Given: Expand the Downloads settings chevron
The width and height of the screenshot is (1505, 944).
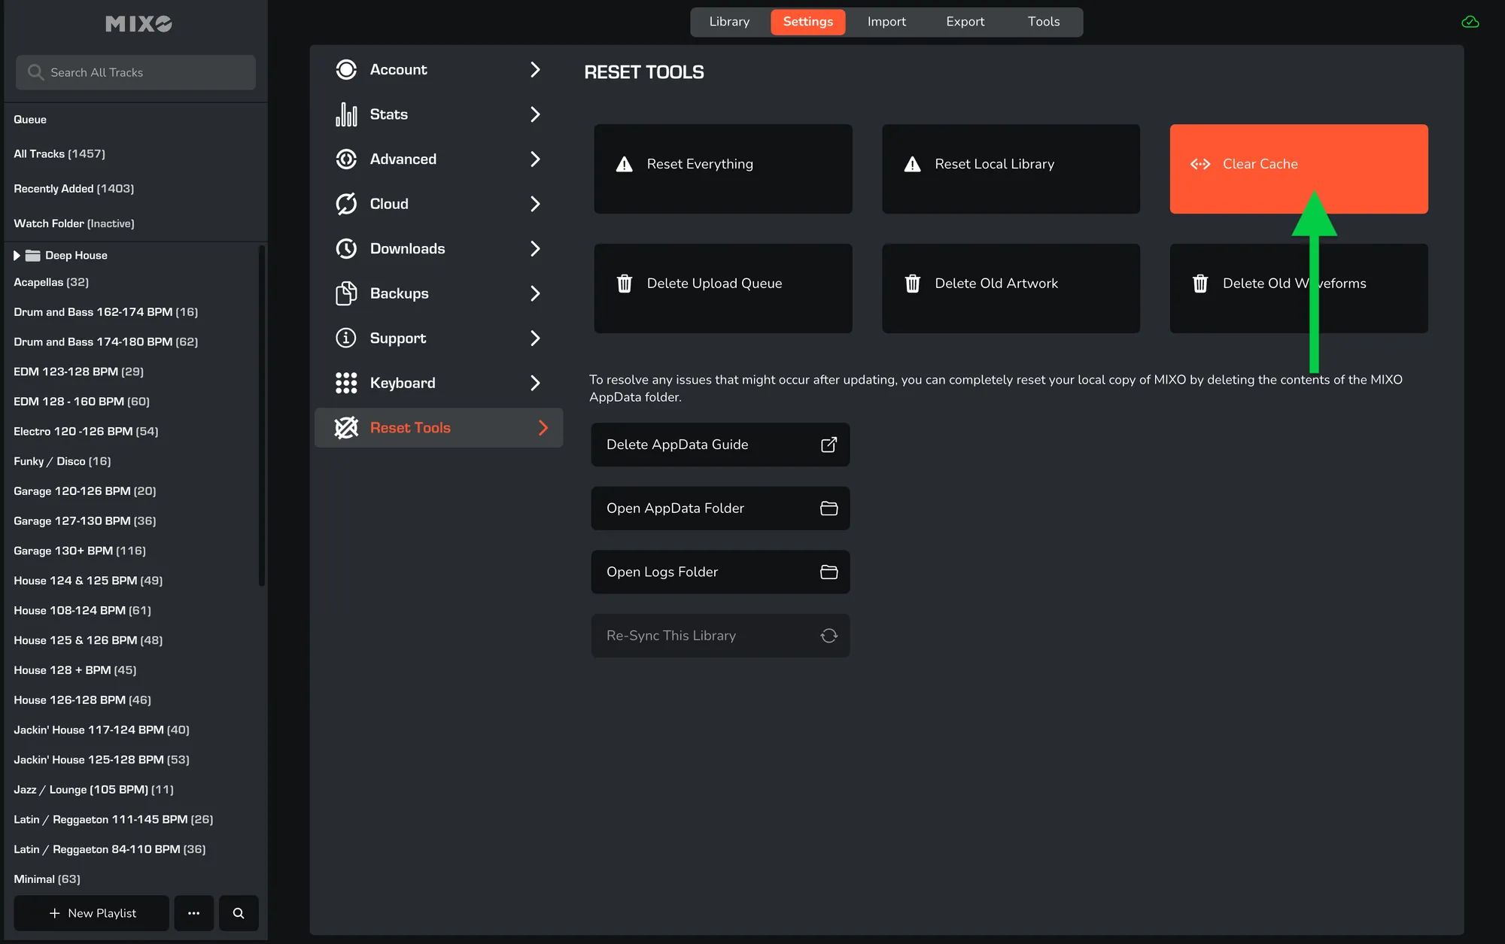Looking at the screenshot, I should [x=535, y=249].
